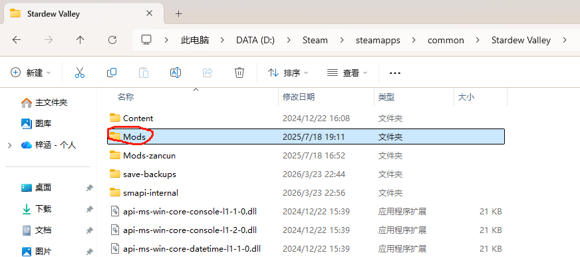Open 主文件夹 in the sidebar
580x257 pixels.
coord(45,103)
